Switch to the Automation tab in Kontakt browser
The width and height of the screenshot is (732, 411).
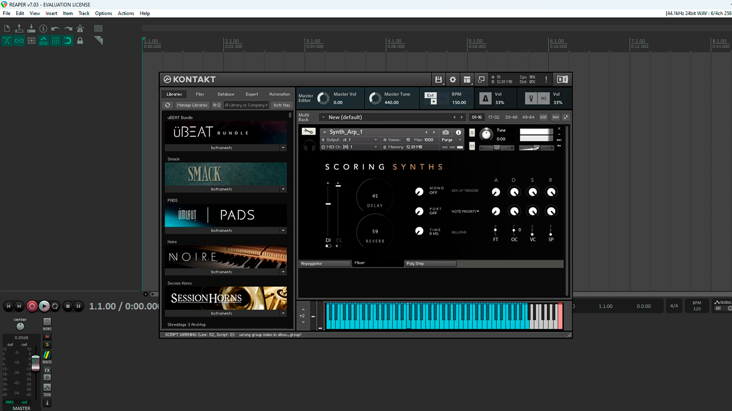click(x=280, y=94)
